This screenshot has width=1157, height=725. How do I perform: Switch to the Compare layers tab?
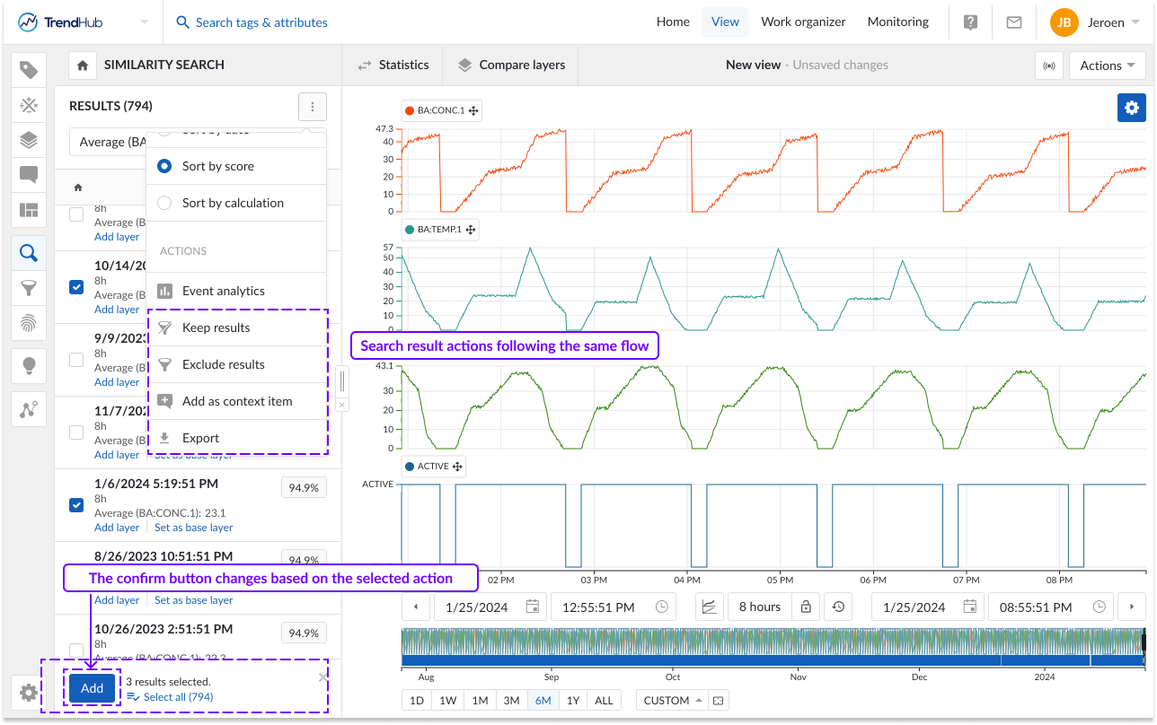click(511, 65)
